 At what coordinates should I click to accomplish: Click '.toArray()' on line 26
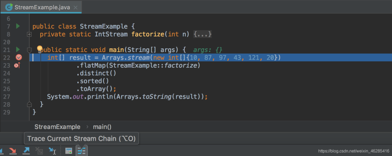point(95,89)
